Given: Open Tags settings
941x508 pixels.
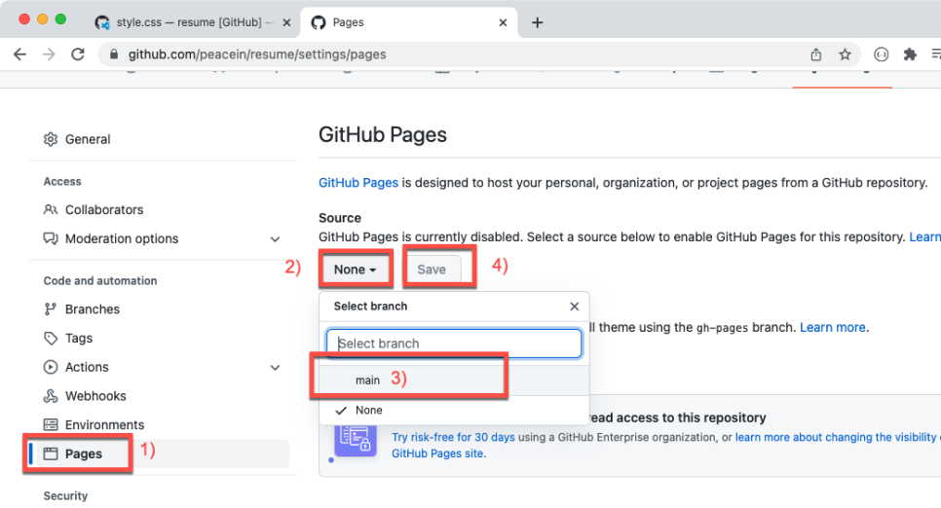Looking at the screenshot, I should point(79,339).
